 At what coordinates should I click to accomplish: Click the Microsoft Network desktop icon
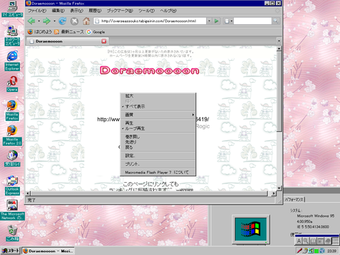[12, 210]
